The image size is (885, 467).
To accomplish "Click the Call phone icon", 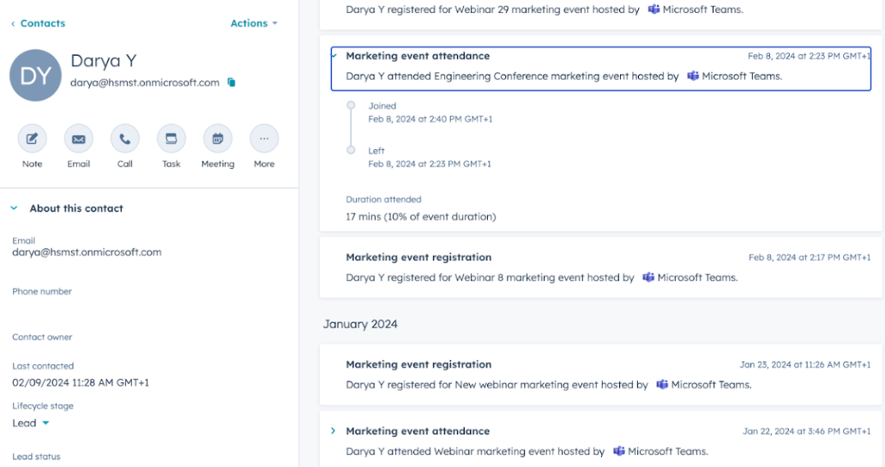I will pos(125,139).
